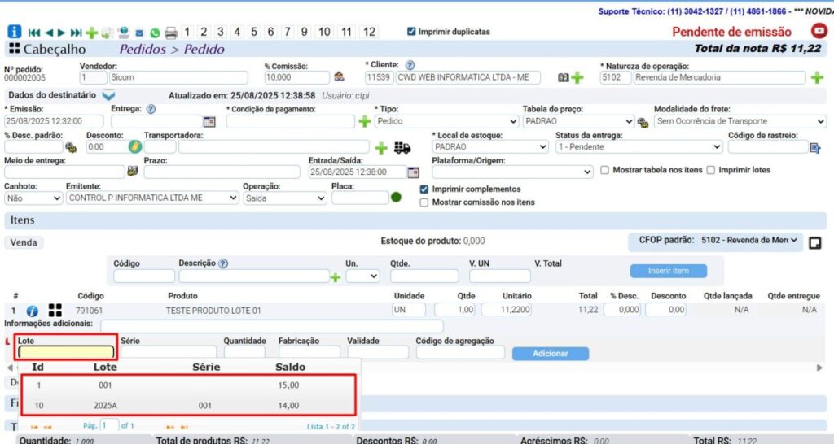Check Mostrar comissão nos itens

[424, 202]
